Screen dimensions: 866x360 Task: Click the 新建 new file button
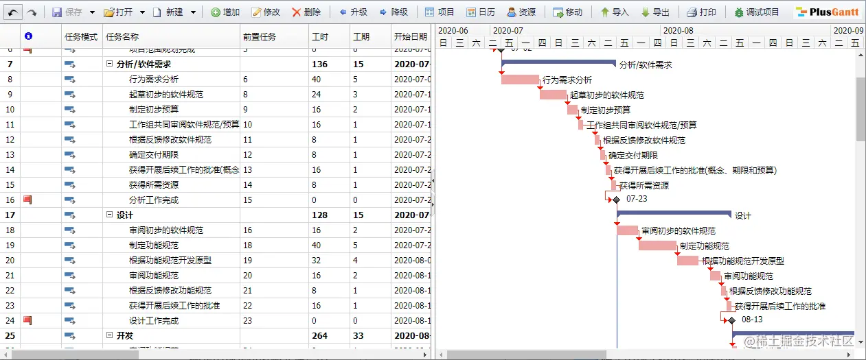click(x=168, y=12)
